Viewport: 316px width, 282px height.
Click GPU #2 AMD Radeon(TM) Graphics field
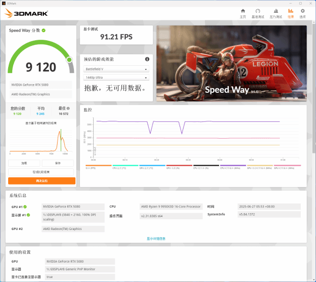[x=73, y=229]
